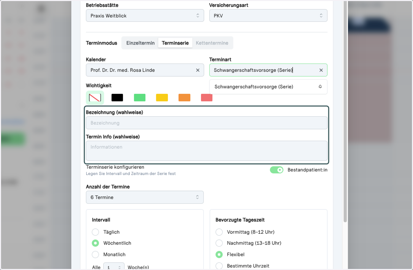Choose Nachmittag (13-18 Uhr) option
The height and width of the screenshot is (270, 413).
click(x=219, y=243)
